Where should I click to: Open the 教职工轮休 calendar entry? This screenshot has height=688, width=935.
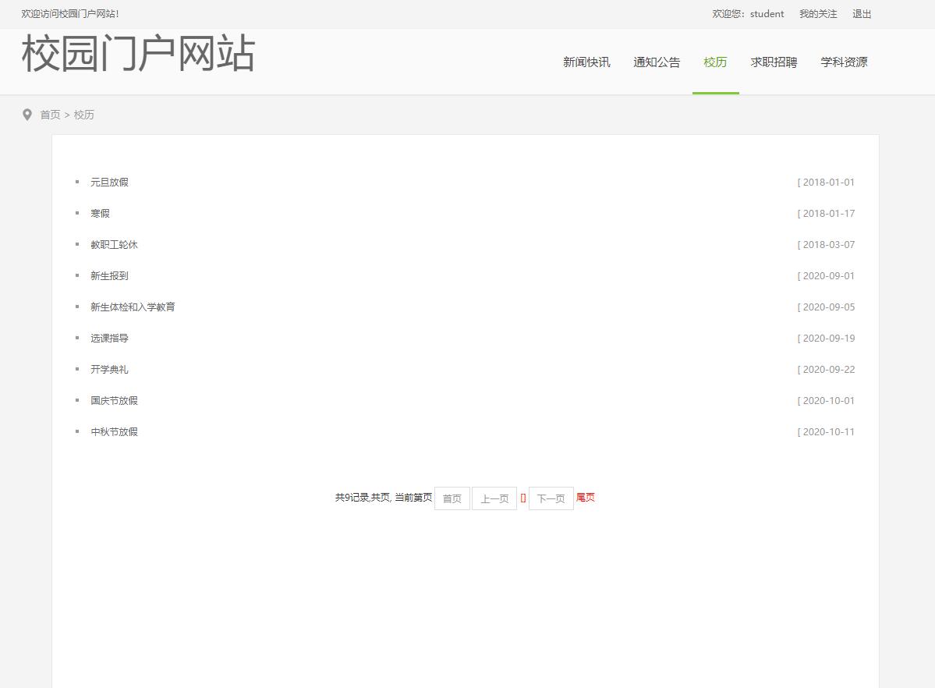(x=114, y=244)
